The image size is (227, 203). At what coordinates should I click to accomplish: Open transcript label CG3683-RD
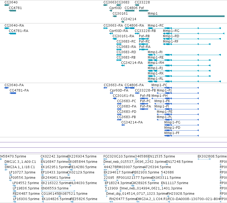(126, 52)
